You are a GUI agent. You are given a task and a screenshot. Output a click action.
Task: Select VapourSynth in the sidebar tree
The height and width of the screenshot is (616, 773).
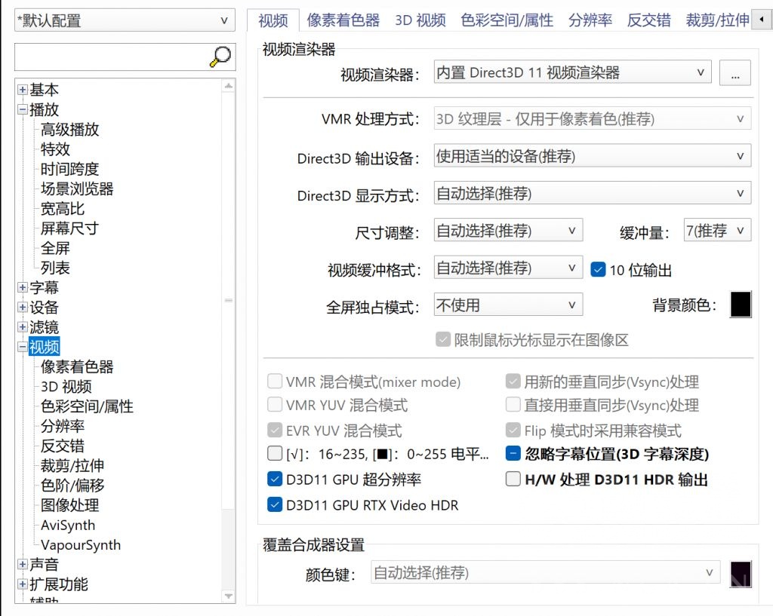pos(81,545)
